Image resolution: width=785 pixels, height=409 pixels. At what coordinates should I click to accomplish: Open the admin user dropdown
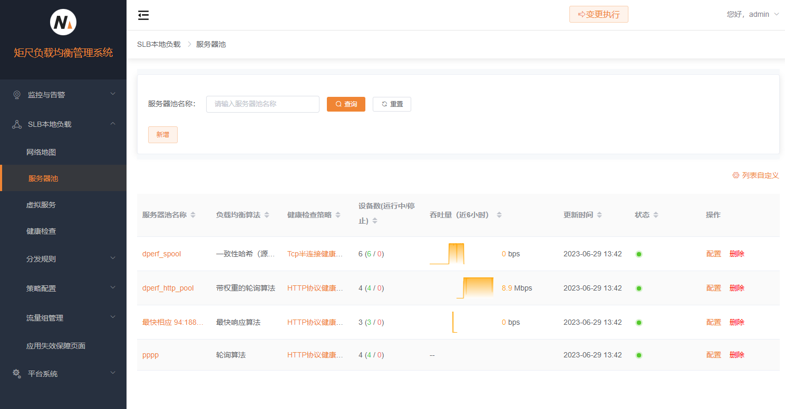click(x=752, y=14)
